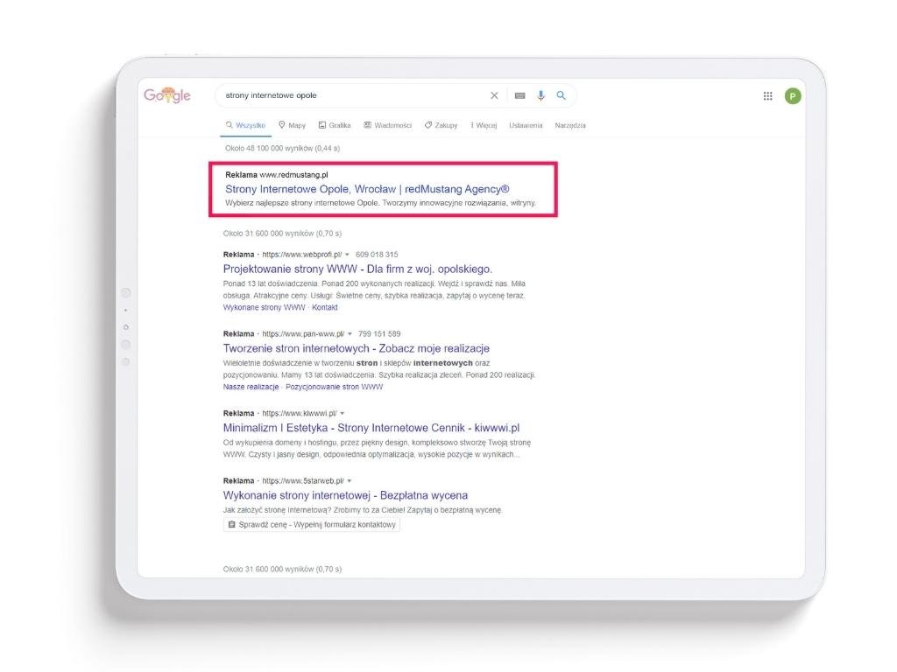This screenshot has height=672, width=897.
Task: Open the 'Kontakt' sitelink
Action: [325, 307]
